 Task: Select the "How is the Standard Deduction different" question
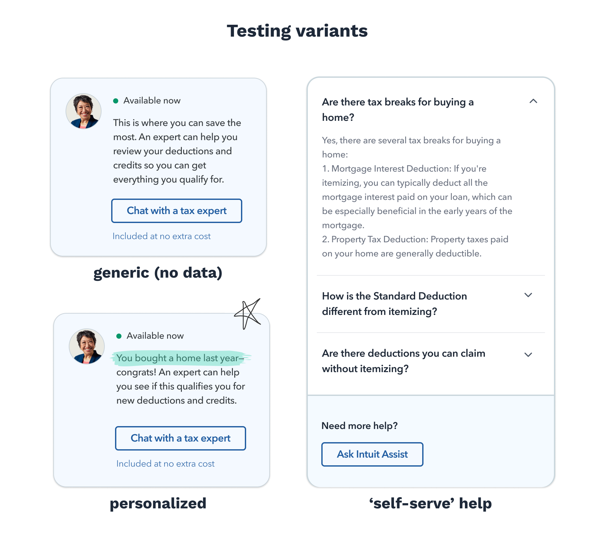pos(394,304)
